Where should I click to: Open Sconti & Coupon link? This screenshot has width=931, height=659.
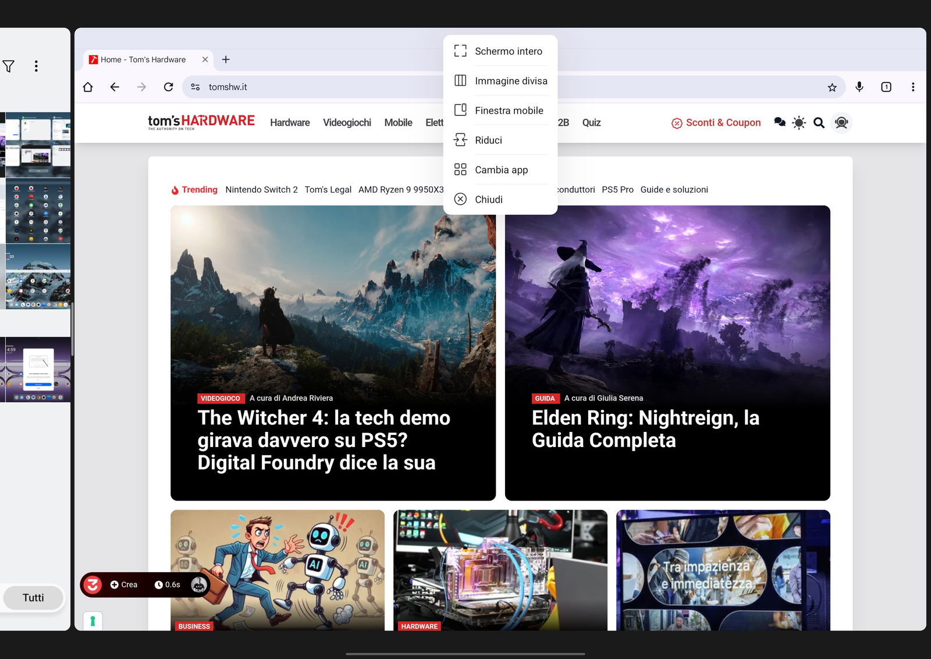(x=716, y=123)
